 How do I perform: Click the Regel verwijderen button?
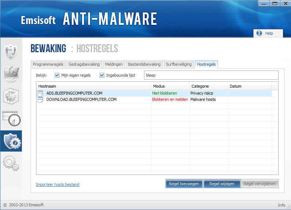(x=260, y=184)
